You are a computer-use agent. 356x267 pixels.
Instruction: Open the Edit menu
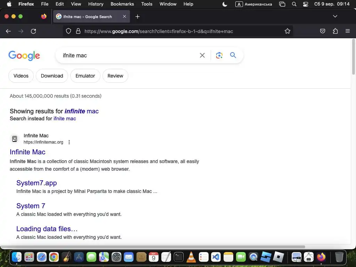point(59,4)
